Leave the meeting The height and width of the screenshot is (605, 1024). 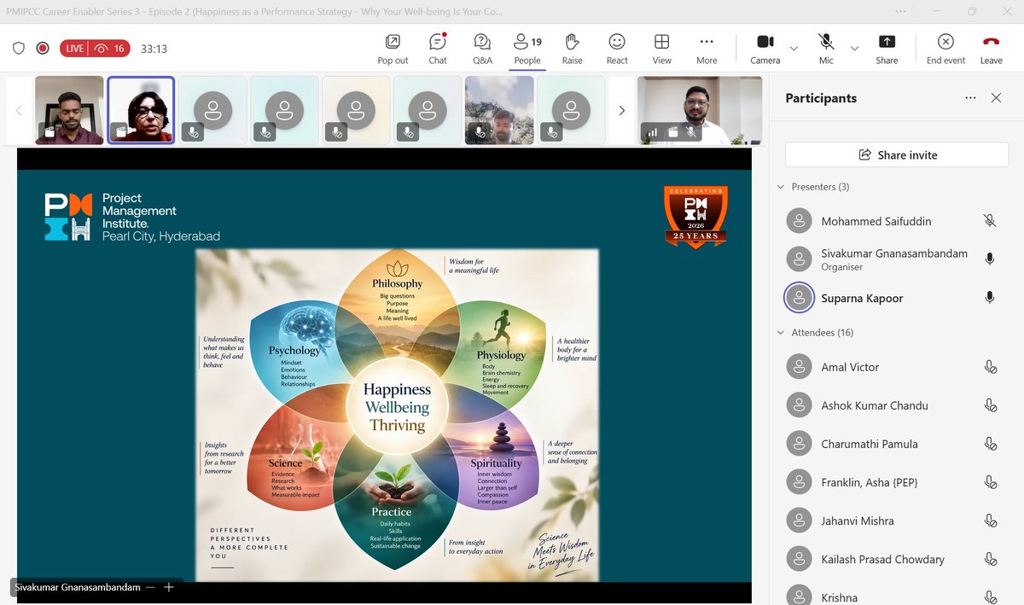click(x=991, y=49)
